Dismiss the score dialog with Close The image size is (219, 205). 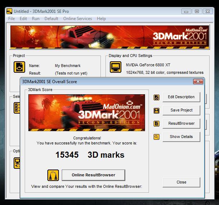coord(181,182)
